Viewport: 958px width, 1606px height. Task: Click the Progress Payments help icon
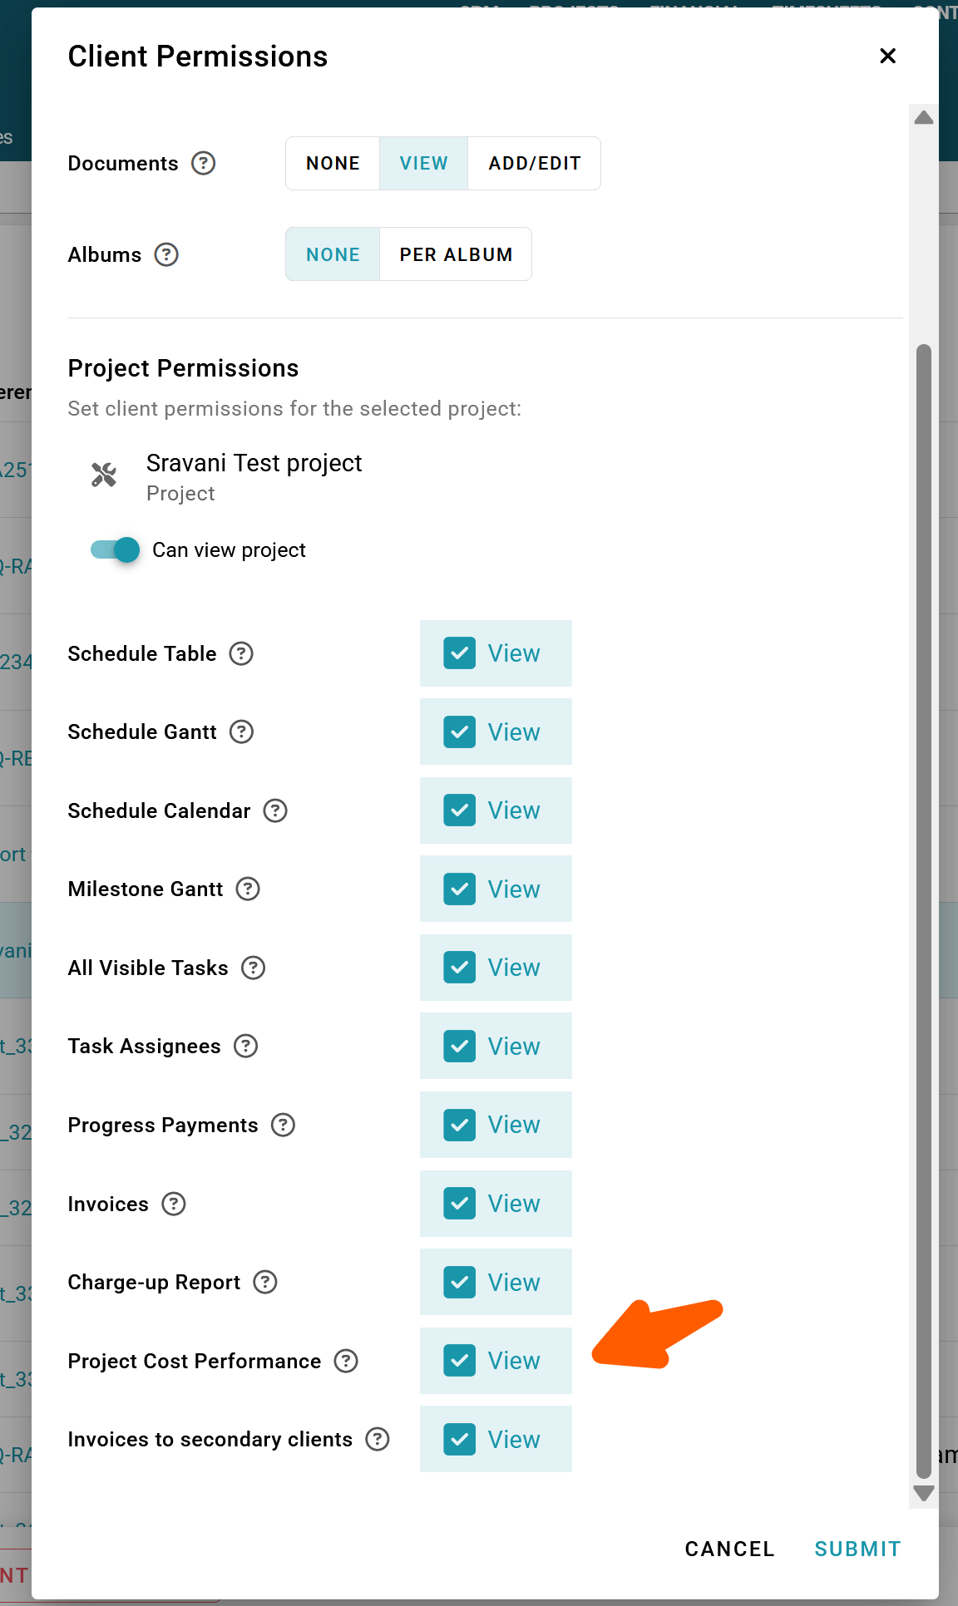[284, 1125]
